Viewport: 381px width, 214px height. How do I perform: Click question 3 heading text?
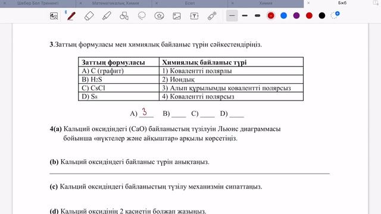tap(156, 45)
